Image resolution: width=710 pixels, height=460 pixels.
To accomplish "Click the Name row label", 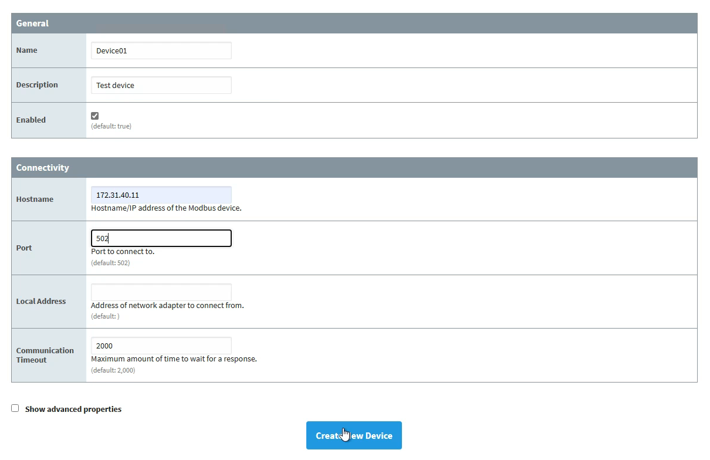I will [26, 50].
